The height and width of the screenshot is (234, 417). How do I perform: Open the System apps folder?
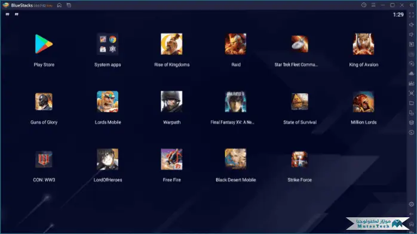[108, 44]
